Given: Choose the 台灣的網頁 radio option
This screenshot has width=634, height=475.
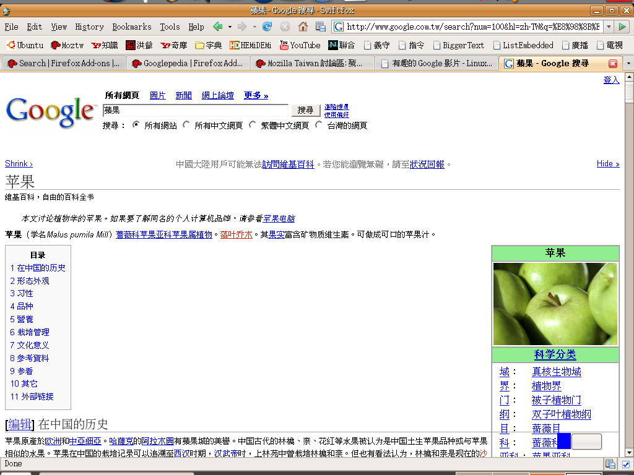Looking at the screenshot, I should click(x=319, y=125).
